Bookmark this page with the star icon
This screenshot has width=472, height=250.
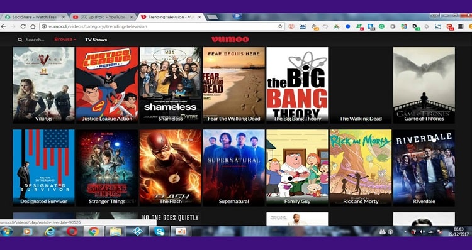pyautogui.click(x=280, y=26)
